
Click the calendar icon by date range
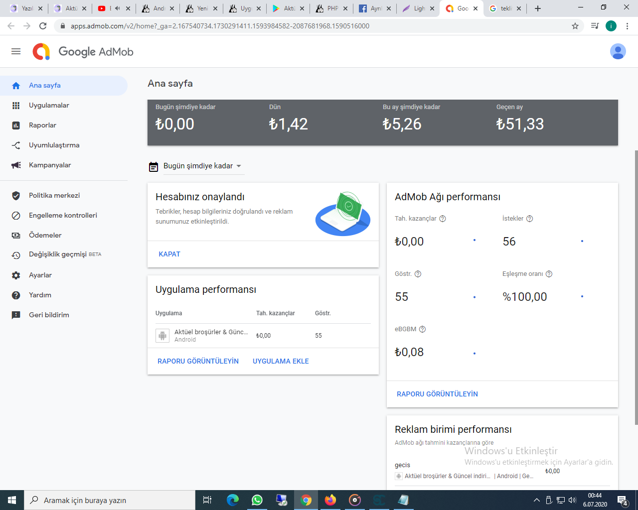pos(154,166)
